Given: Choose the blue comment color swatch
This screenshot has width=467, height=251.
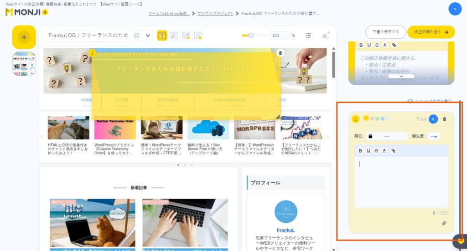Looking at the screenshot, I should pos(383,118).
